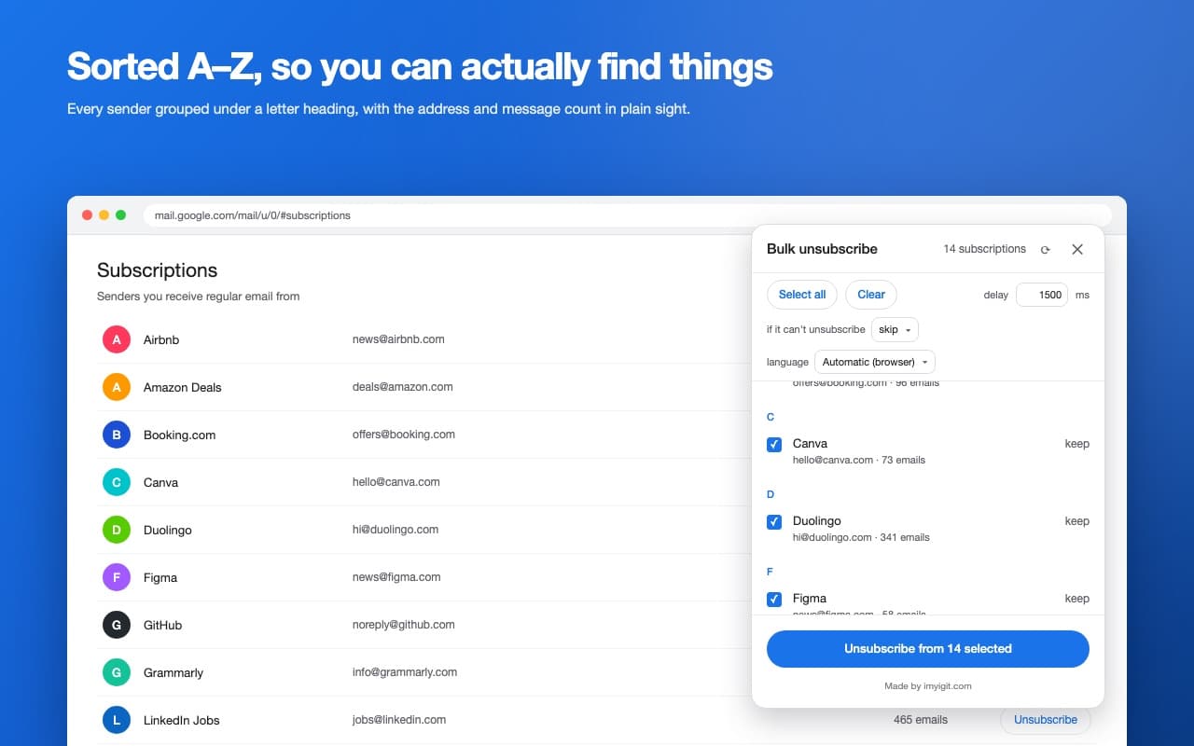Click the Duolingo avatar in Subscriptions list
Screen dimensions: 1194x746
coord(117,530)
